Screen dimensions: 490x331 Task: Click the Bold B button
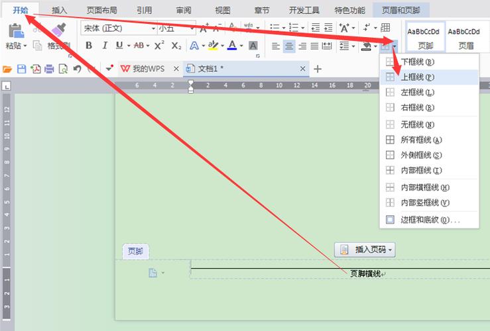[x=89, y=46]
